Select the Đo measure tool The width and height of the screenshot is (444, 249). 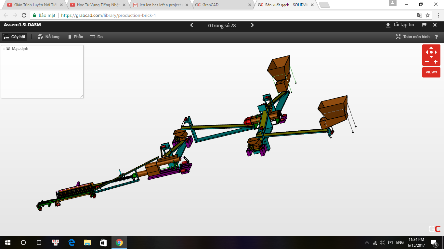pyautogui.click(x=96, y=37)
